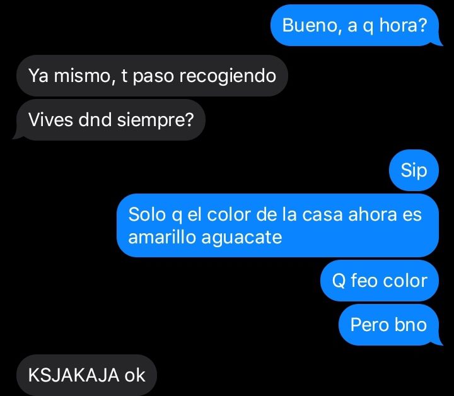
Task: Tap the message about amarillo aguacate color
Action: 277,226
